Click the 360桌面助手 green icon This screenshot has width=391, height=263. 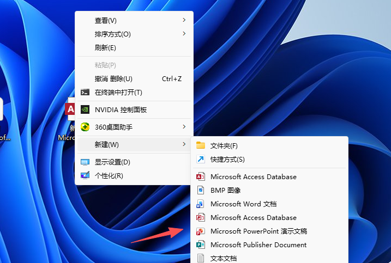tap(85, 127)
